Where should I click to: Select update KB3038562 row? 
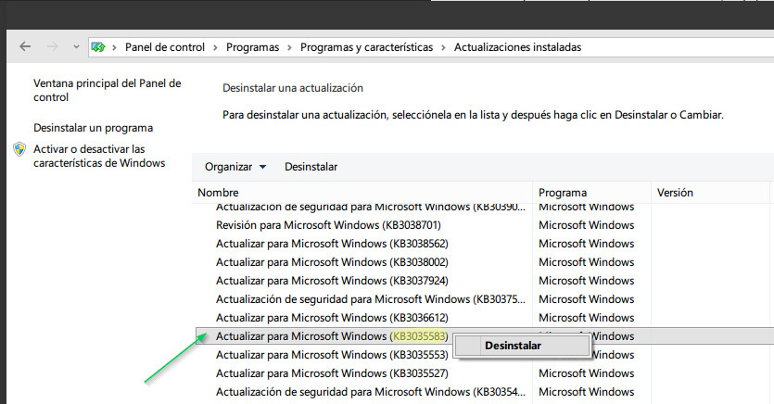click(x=332, y=244)
